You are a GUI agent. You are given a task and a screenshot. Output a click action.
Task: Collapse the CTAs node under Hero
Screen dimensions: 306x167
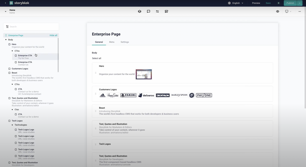click(x=12, y=51)
